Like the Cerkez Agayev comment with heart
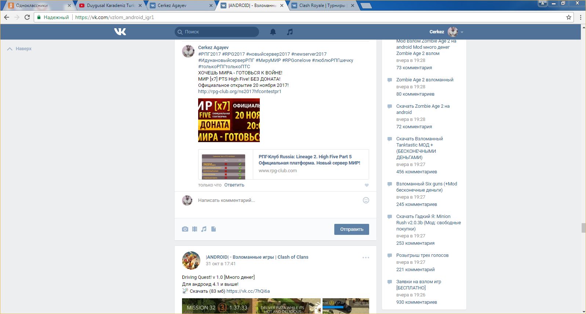Image resolution: width=586 pixels, height=314 pixels. pyautogui.click(x=367, y=185)
